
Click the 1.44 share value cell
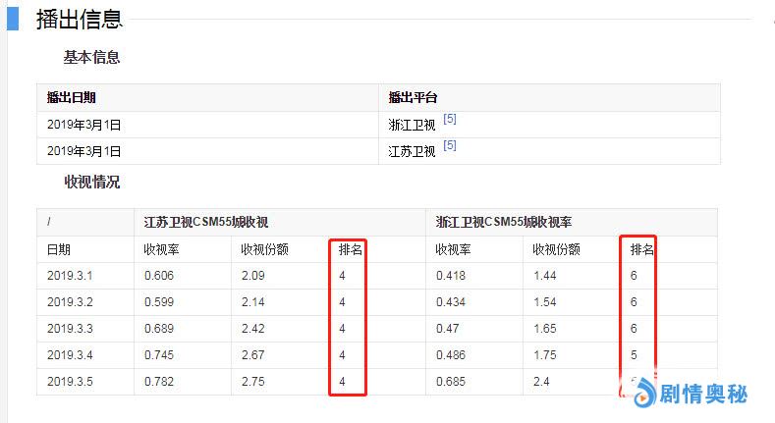point(545,276)
